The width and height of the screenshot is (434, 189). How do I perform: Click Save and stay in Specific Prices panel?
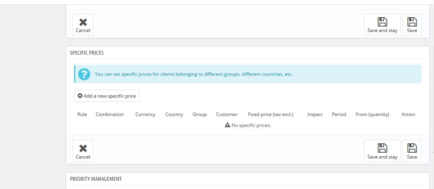tap(382, 151)
